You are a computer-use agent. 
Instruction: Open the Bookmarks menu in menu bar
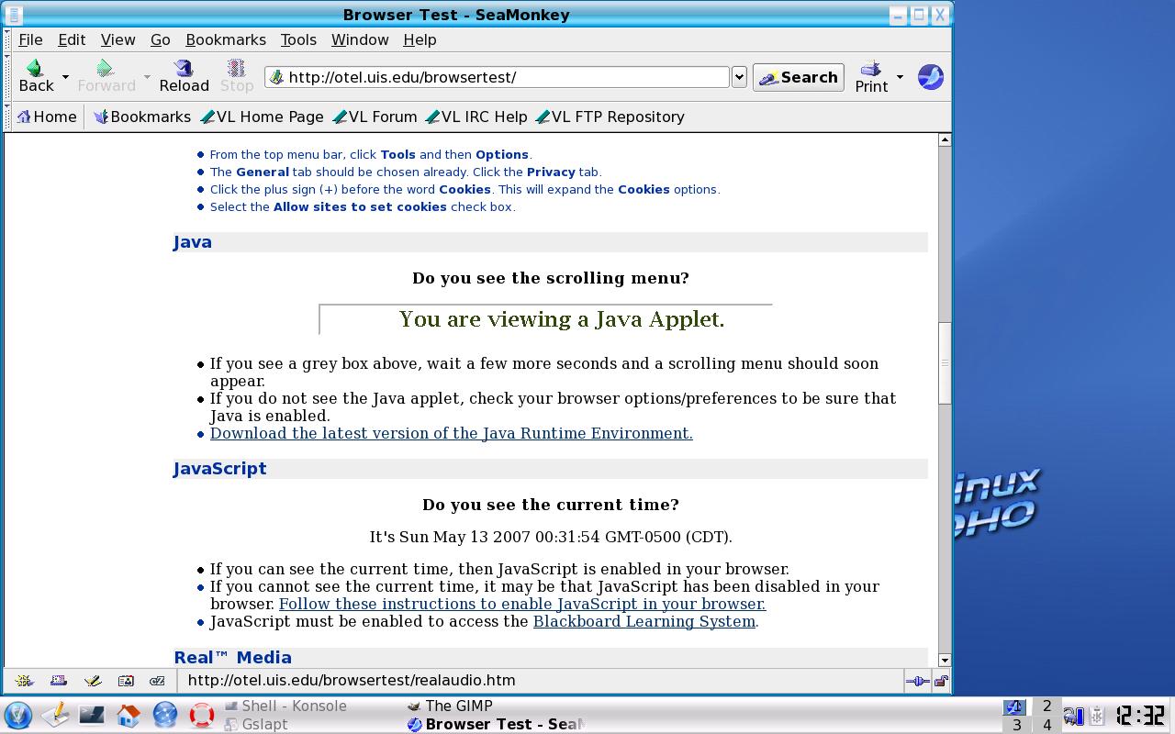coord(226,39)
